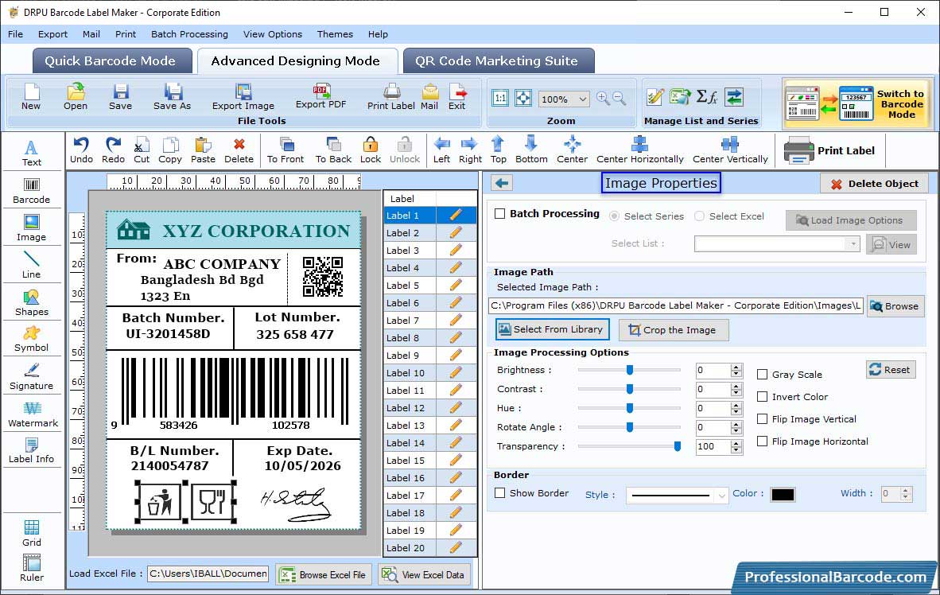The image size is (940, 595).
Task: Enable Batch Processing checkbox
Action: 500,213
